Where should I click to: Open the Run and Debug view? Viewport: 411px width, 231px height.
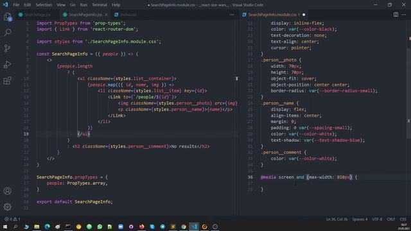8,64
